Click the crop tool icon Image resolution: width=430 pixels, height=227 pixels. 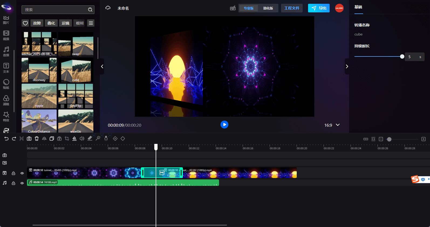click(x=67, y=139)
